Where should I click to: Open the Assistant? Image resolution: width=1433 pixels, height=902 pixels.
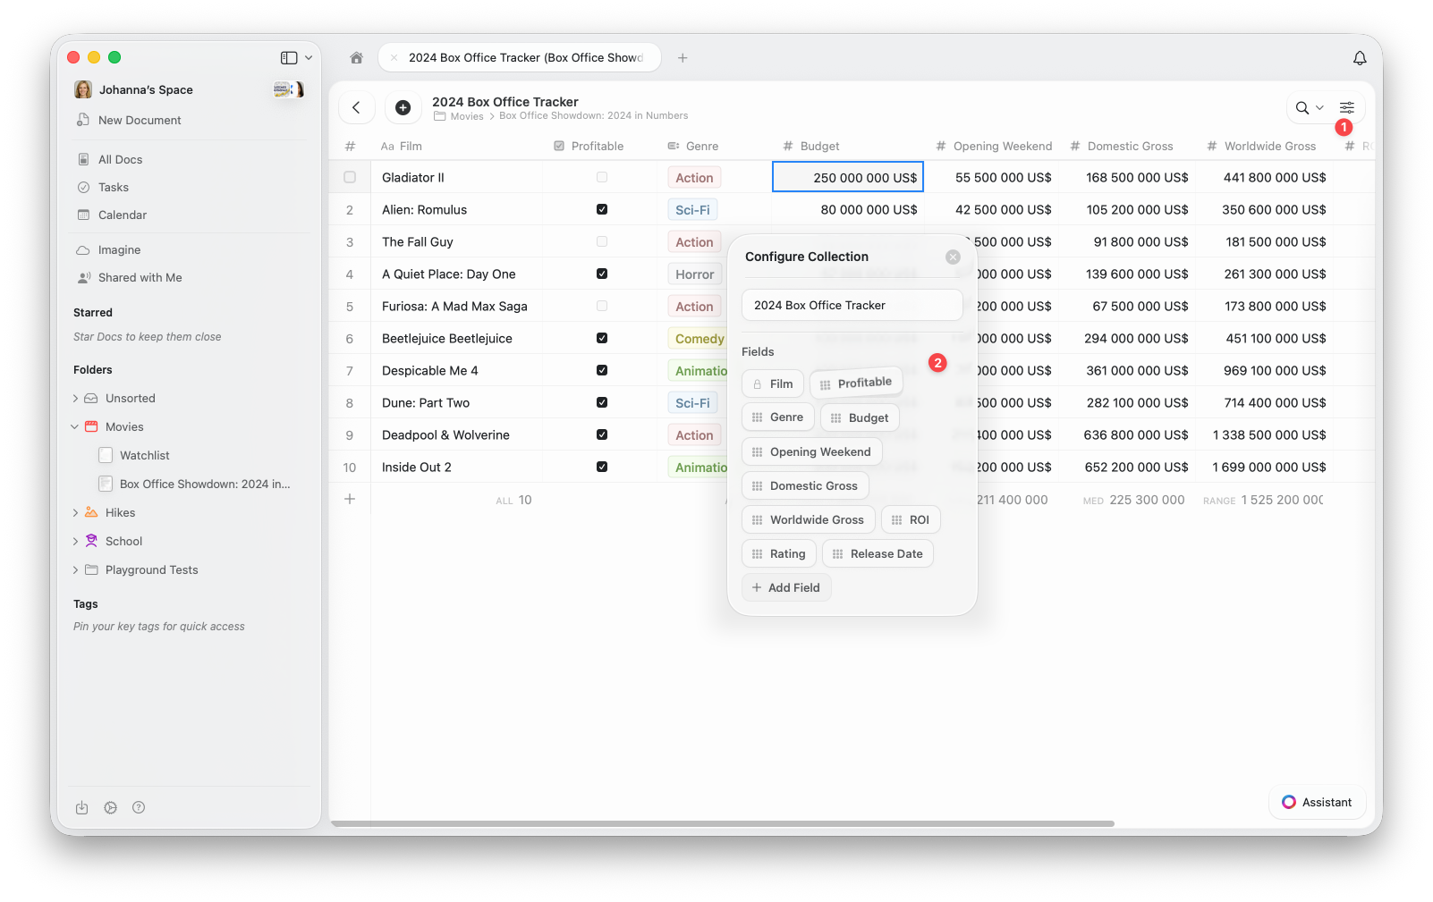tap(1317, 802)
